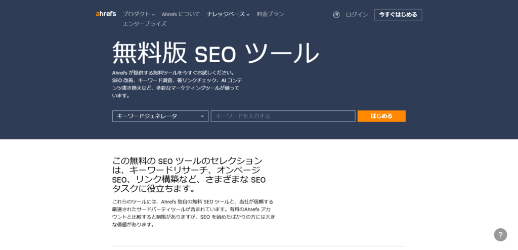Click the ログイン link
The width and height of the screenshot is (518, 250).
(x=357, y=15)
